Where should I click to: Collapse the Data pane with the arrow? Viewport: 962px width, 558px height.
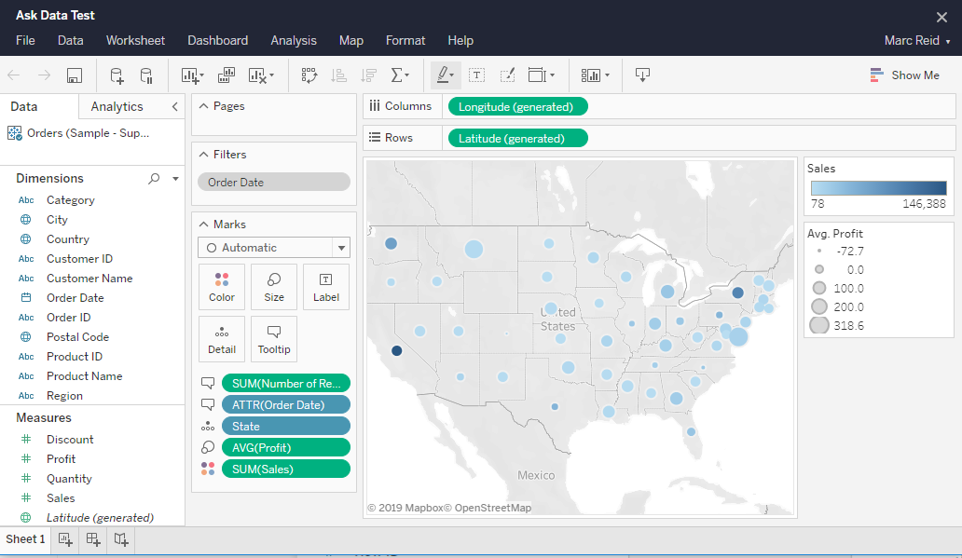pos(174,106)
